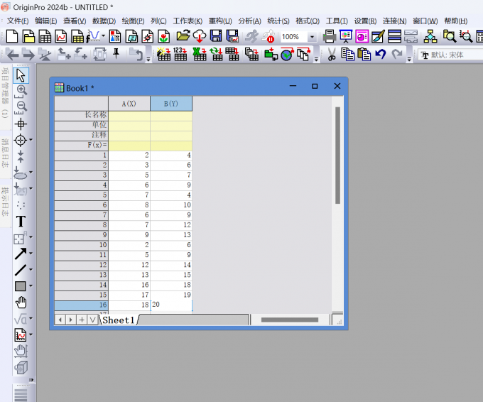Go to next sheet arrow button
This screenshot has width=483, height=402.
(x=71, y=320)
